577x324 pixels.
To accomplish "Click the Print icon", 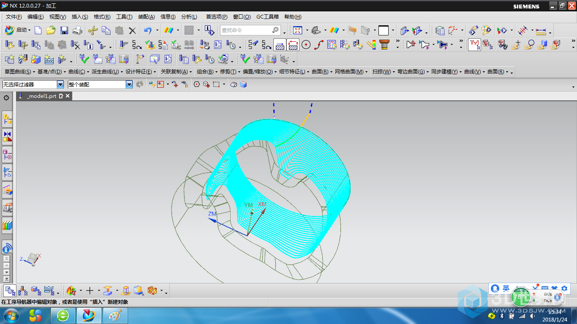I will pyautogui.click(x=77, y=30).
